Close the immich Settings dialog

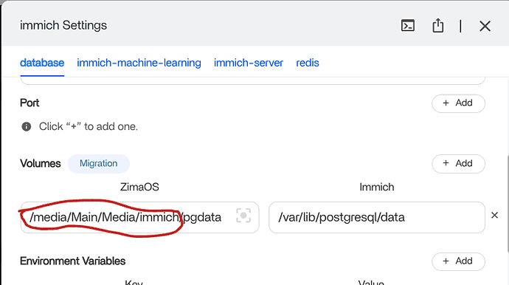(485, 26)
